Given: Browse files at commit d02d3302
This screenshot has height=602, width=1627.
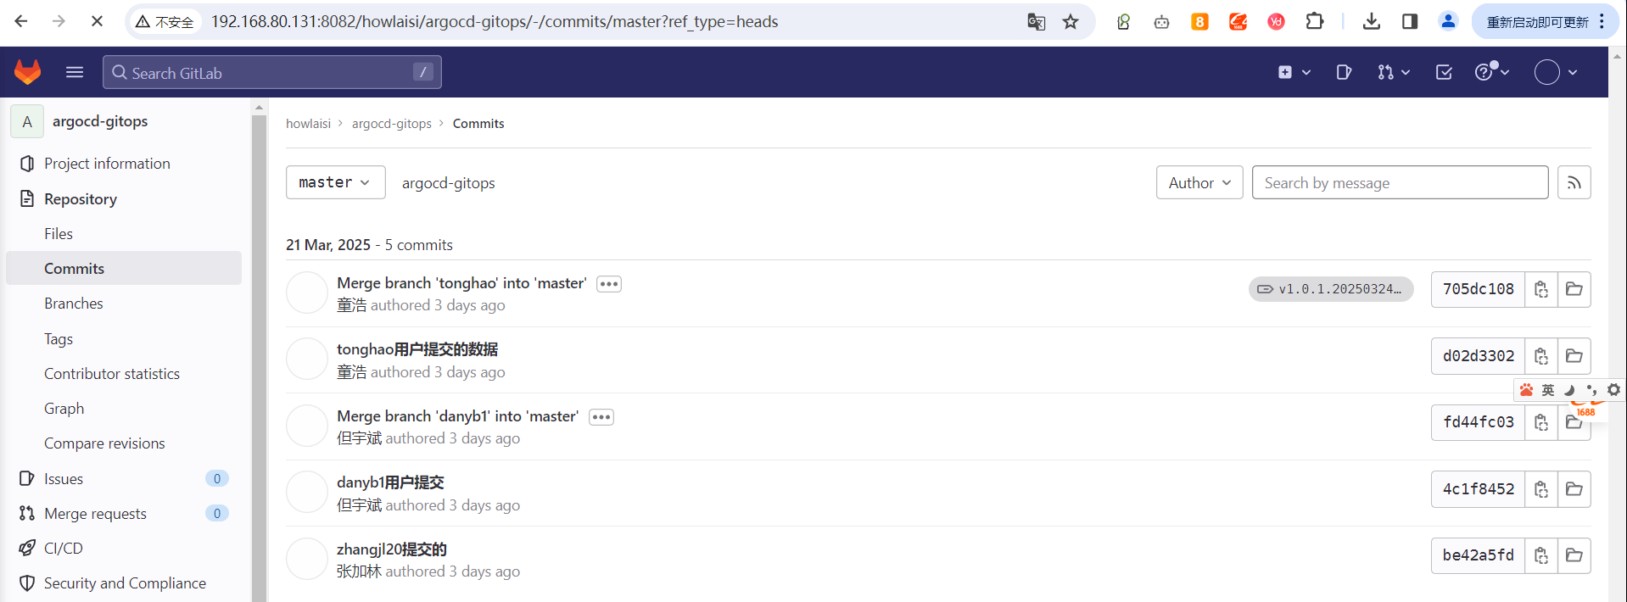Looking at the screenshot, I should click(1574, 356).
